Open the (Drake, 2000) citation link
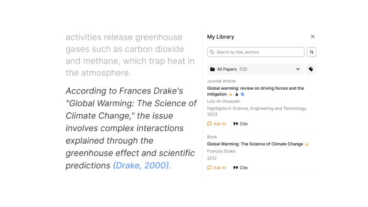 142,166
